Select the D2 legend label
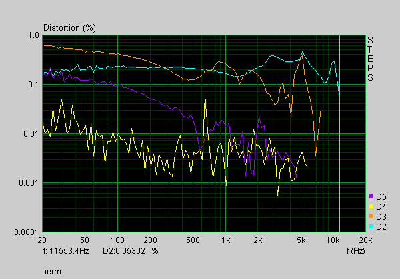 381,227
